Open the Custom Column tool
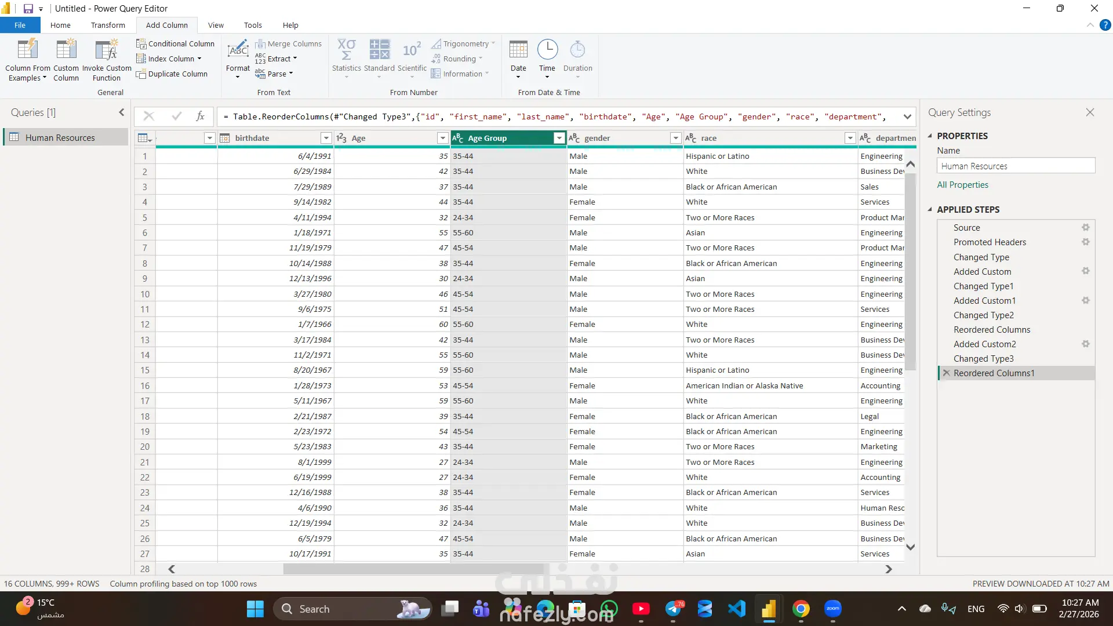1113x626 pixels. [66, 50]
